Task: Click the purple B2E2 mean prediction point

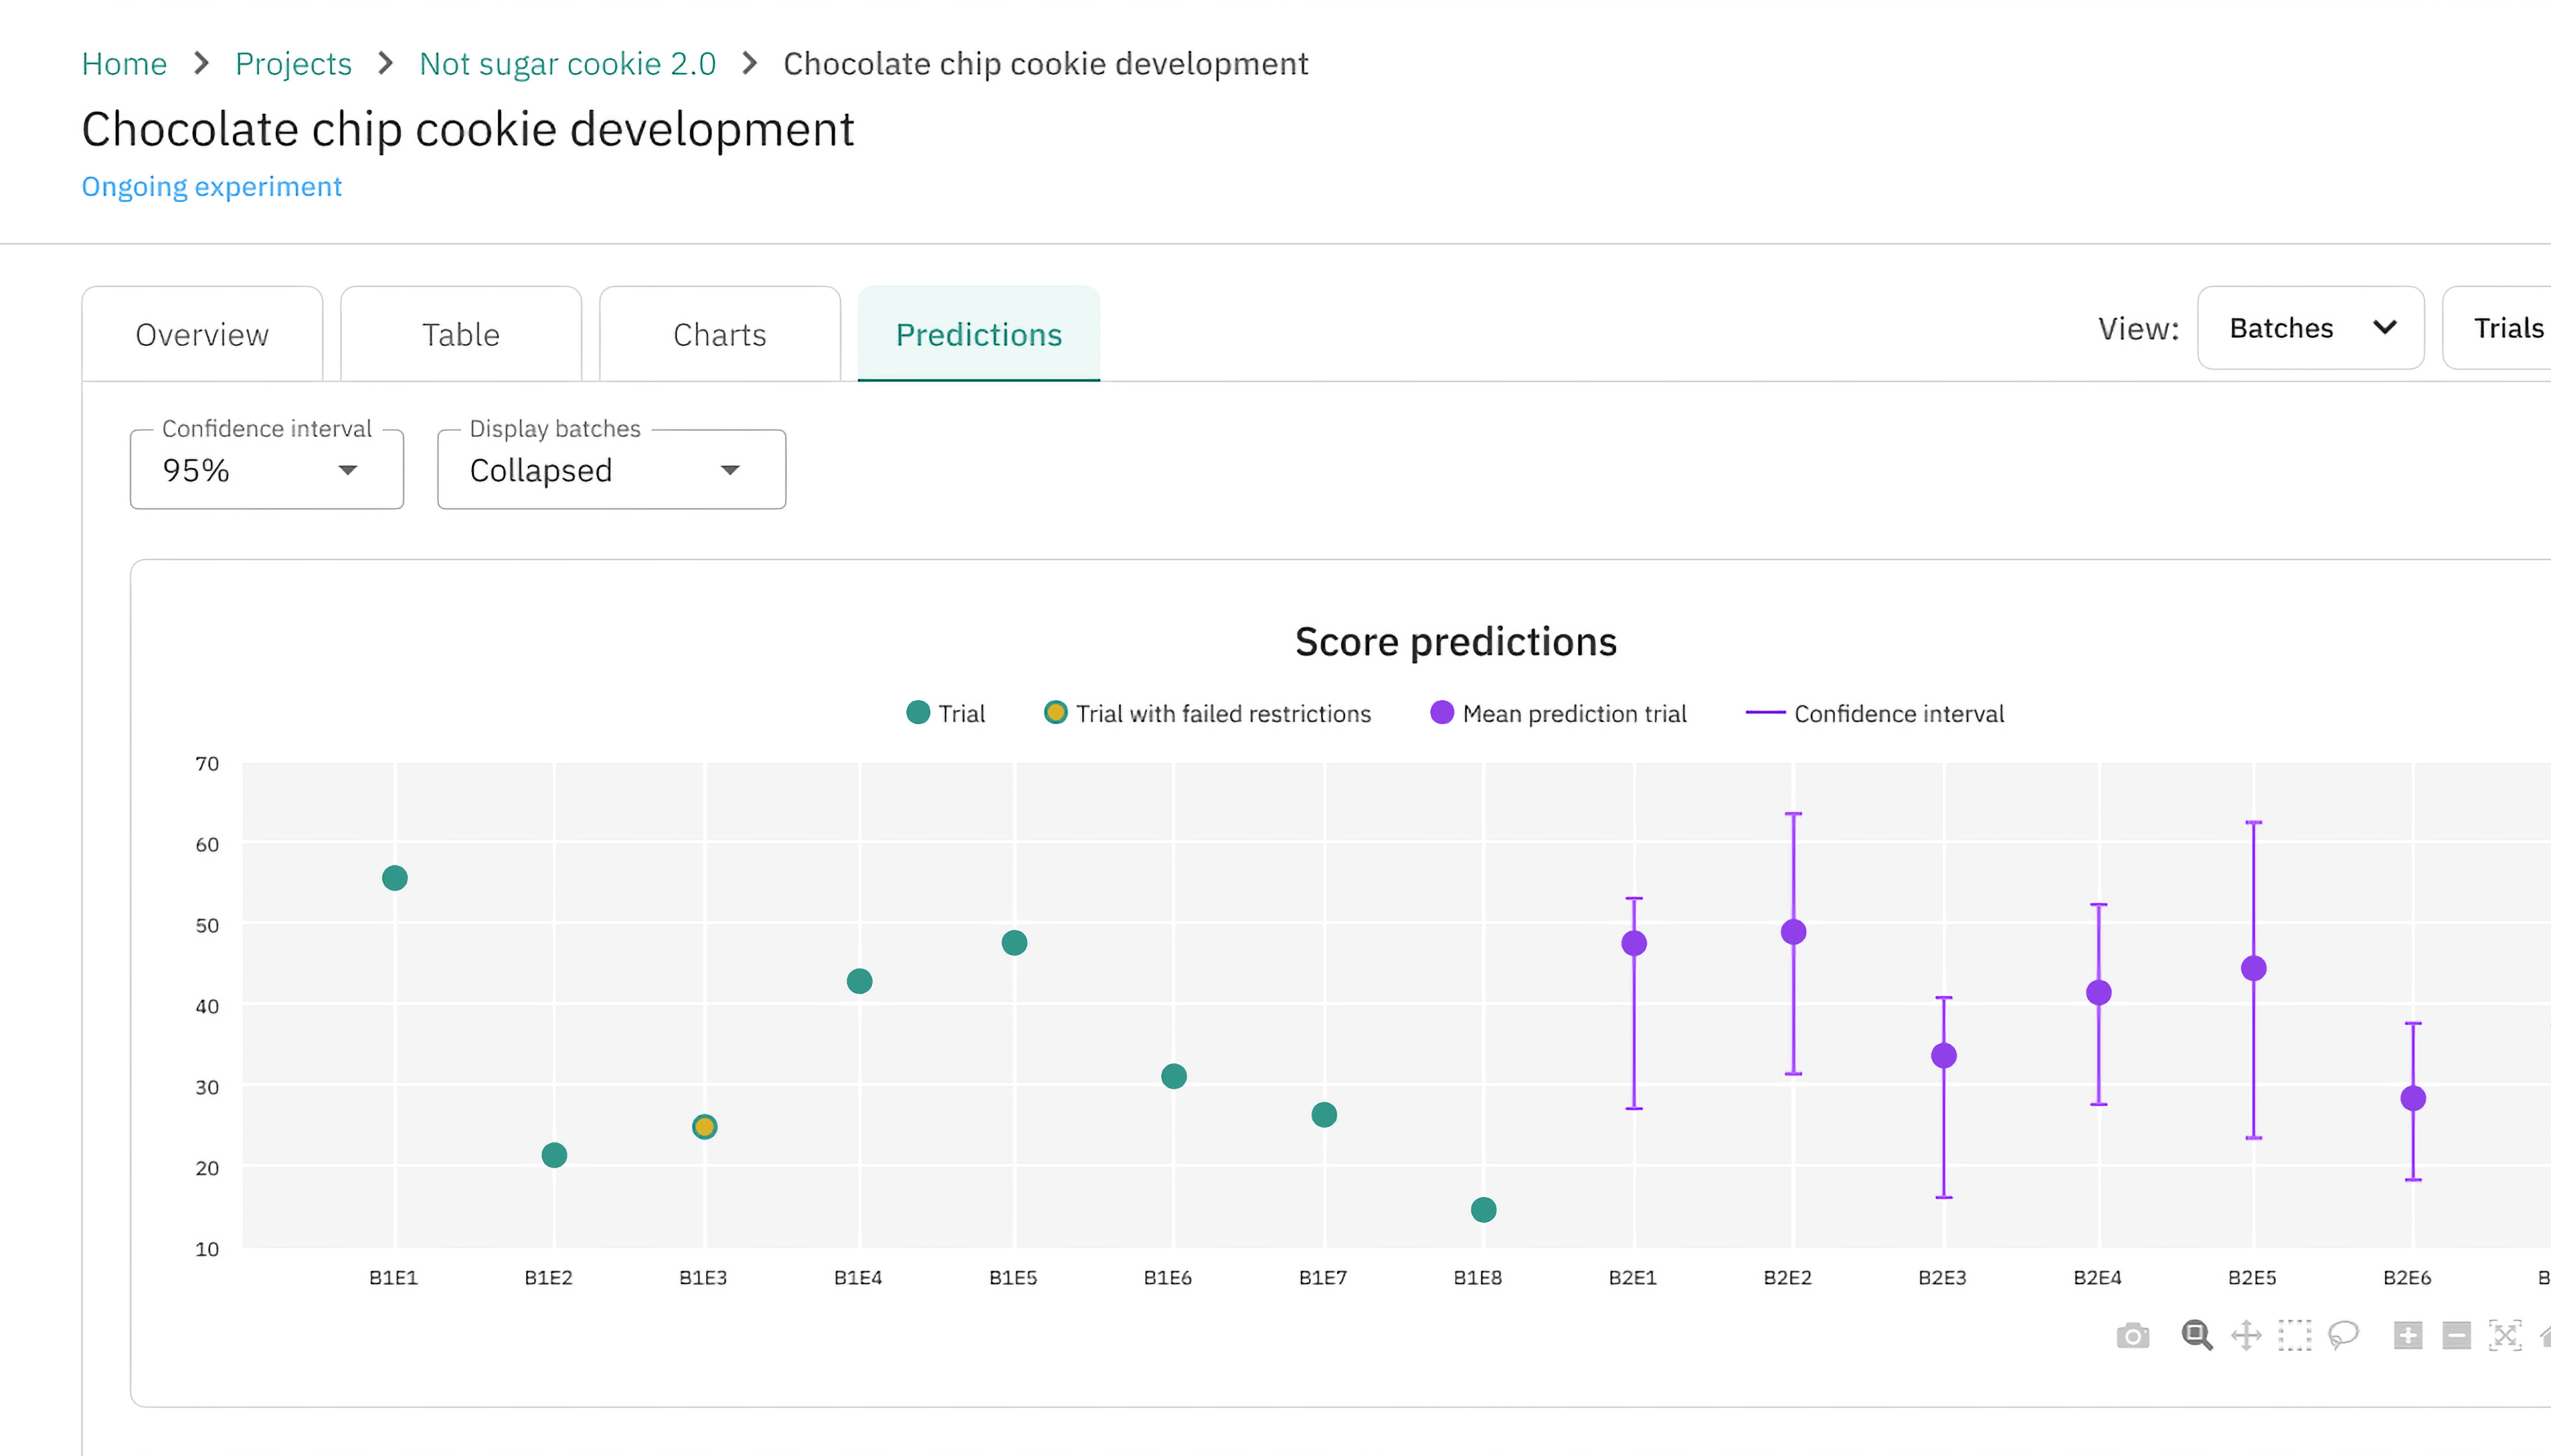Action: coord(1793,932)
